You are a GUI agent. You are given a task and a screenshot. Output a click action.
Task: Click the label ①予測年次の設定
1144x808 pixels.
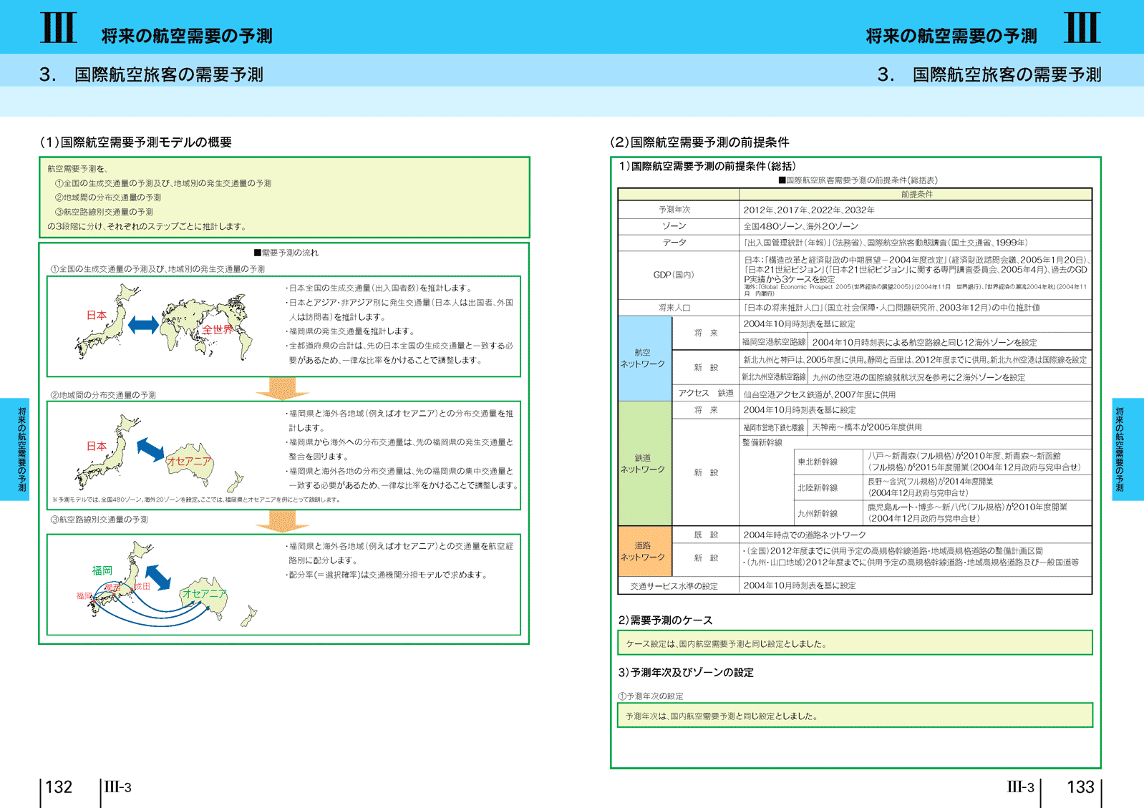[651, 696]
